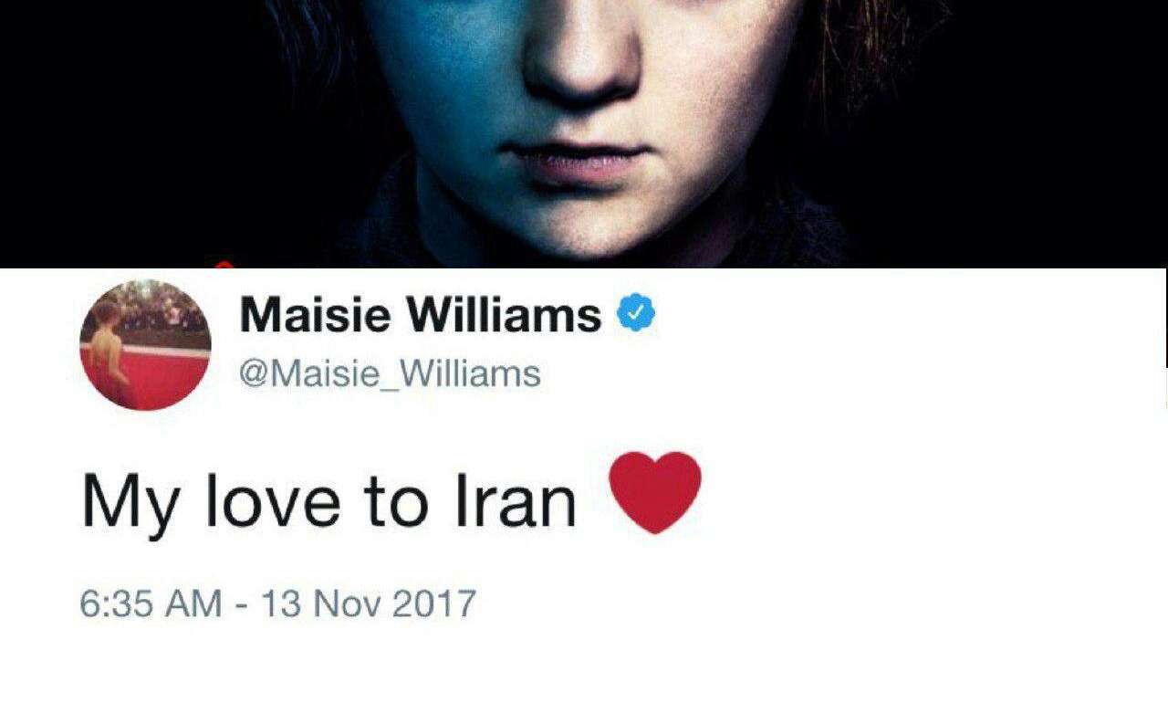Click the chin in the poster image
Image resolution: width=1168 pixels, height=724 pixels.
click(584, 224)
